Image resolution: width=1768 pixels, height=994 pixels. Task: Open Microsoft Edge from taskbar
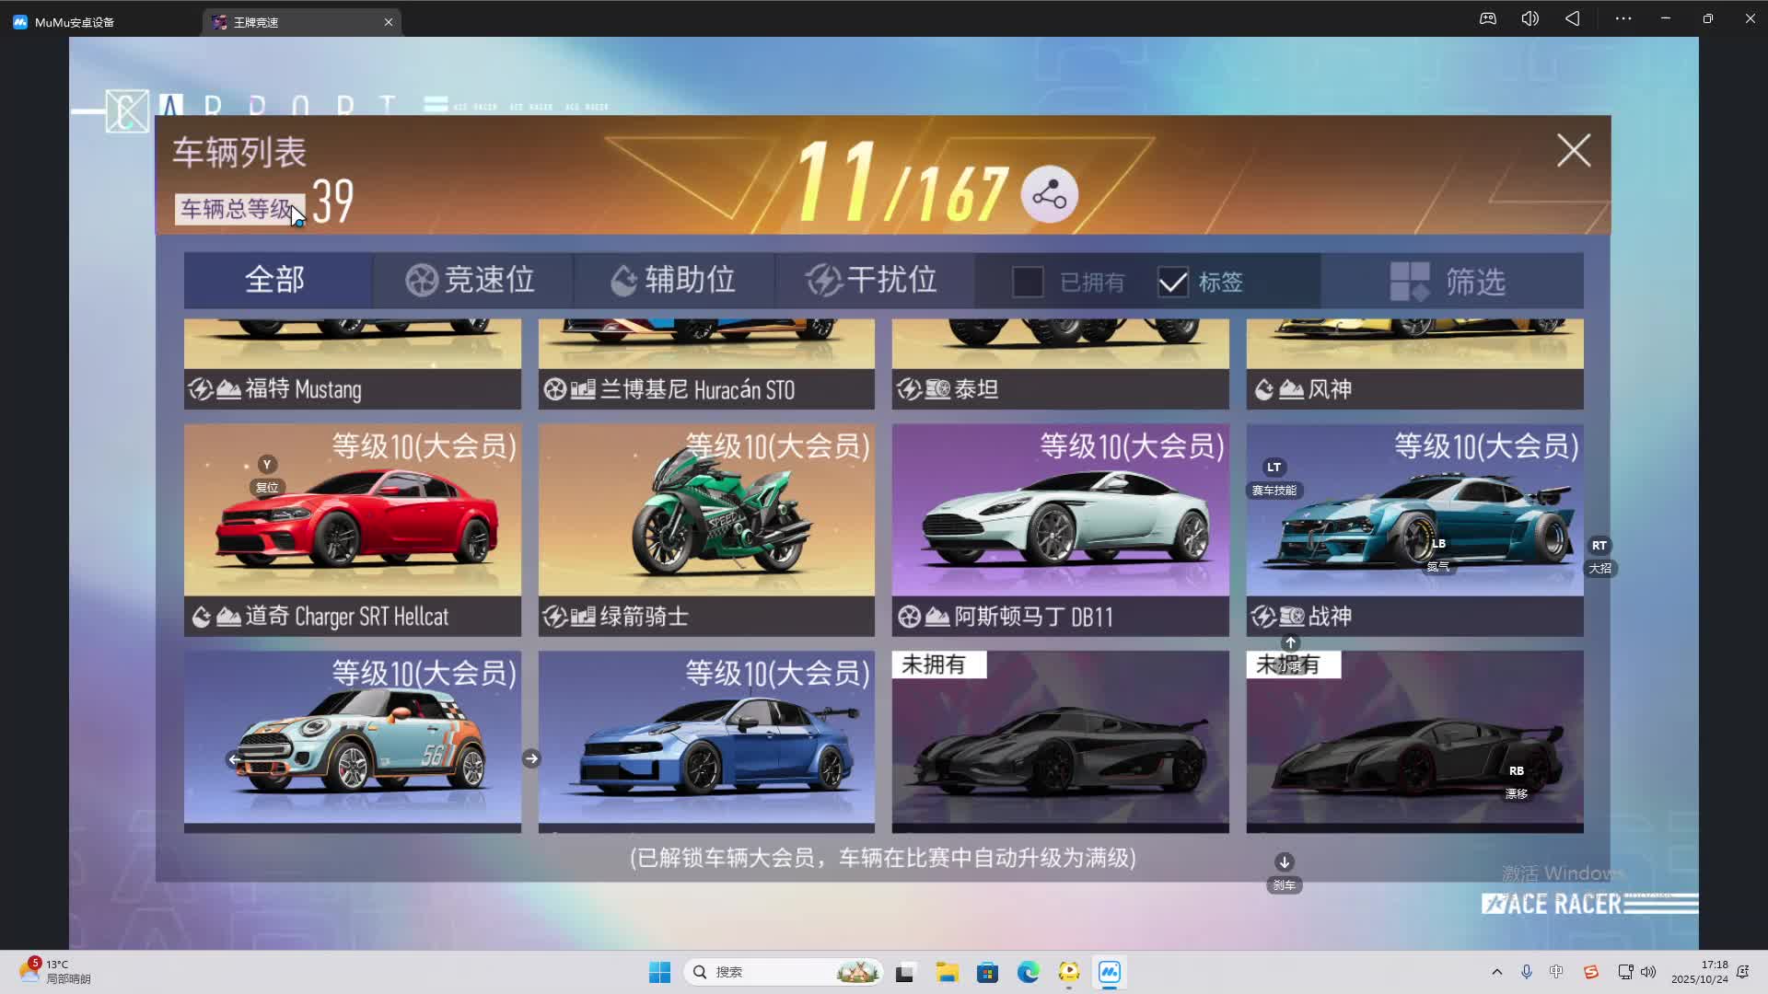click(x=1028, y=972)
